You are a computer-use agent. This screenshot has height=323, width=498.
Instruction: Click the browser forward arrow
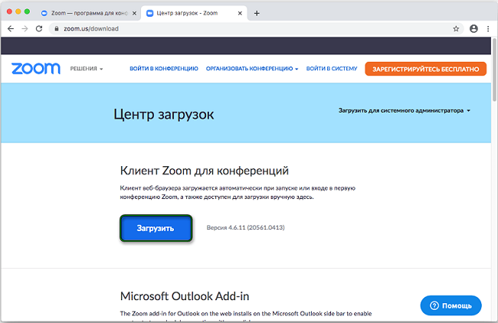tap(25, 28)
